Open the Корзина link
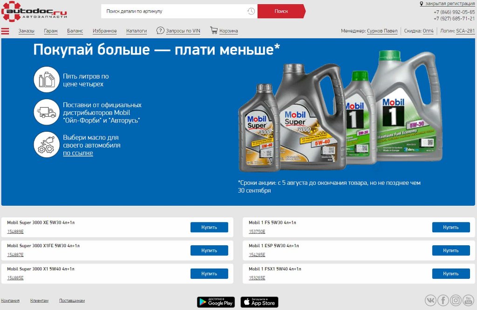The width and height of the screenshot is (477, 310). click(228, 31)
